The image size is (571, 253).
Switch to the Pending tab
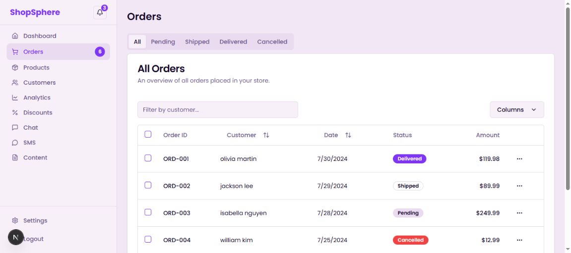tap(163, 42)
